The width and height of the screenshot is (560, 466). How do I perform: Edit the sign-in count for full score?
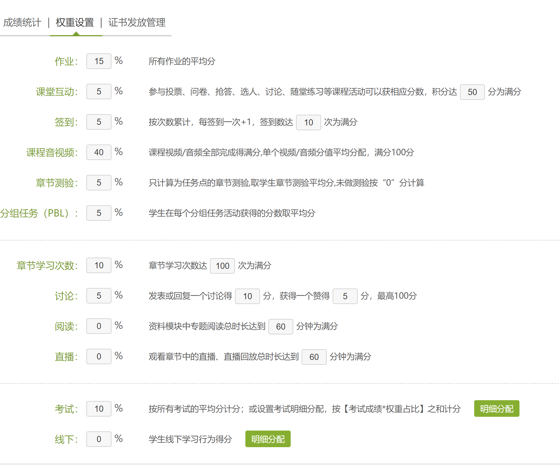click(308, 123)
